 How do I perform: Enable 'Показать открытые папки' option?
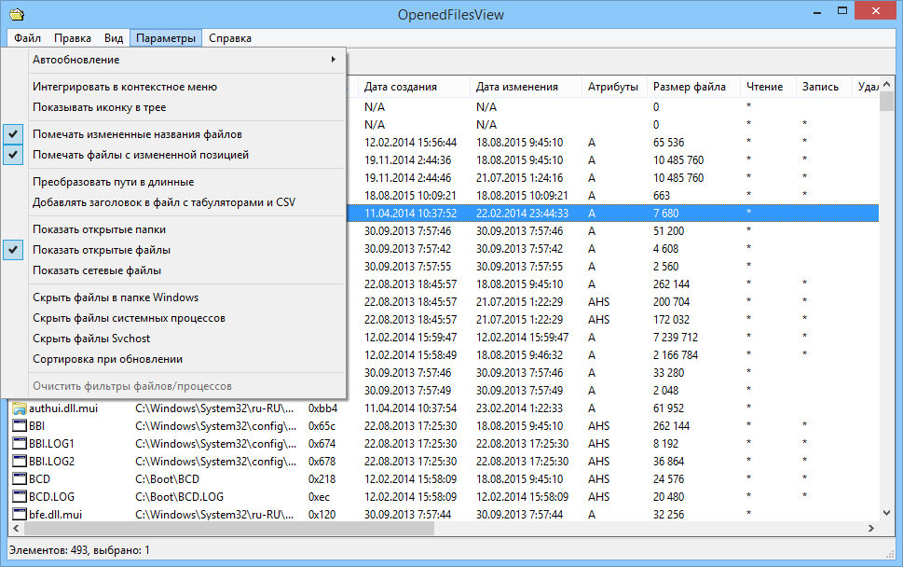click(172, 229)
